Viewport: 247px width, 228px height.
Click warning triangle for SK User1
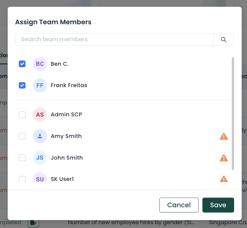coord(224,179)
